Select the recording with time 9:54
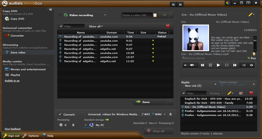The image size is (262, 139). 115,37
